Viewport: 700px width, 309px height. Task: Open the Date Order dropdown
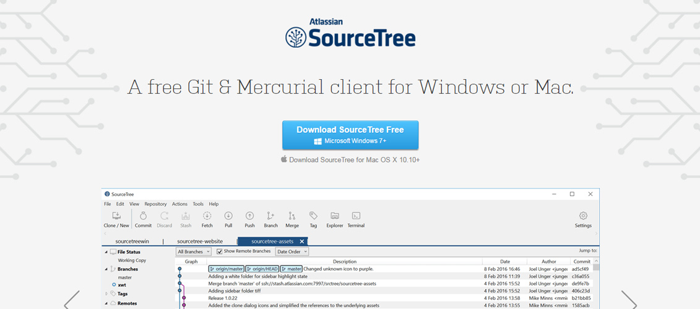[x=292, y=252]
